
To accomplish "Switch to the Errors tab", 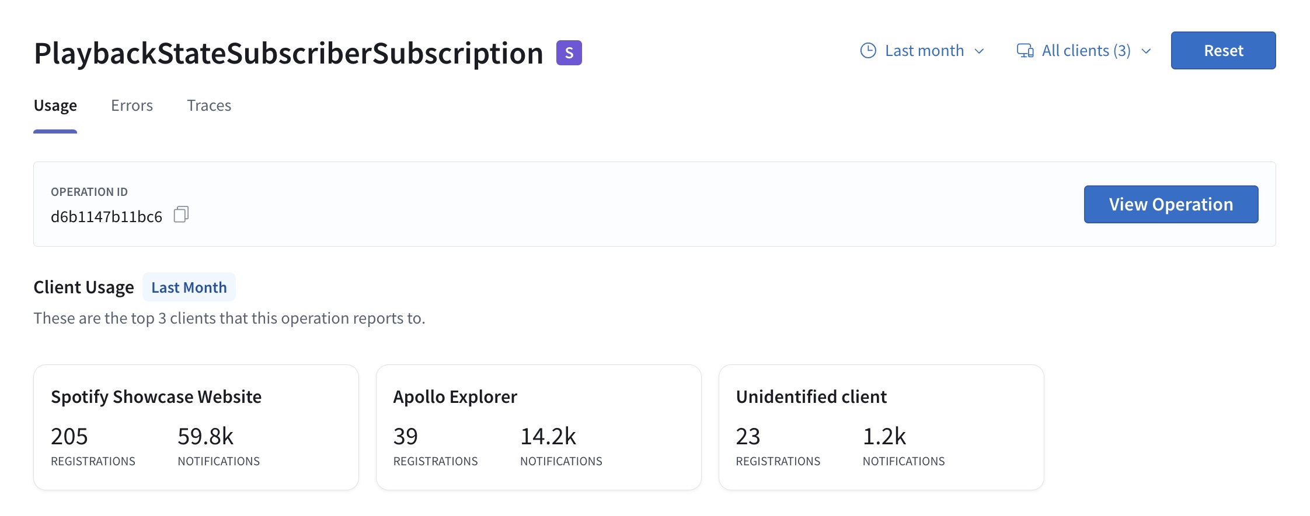I will (132, 106).
